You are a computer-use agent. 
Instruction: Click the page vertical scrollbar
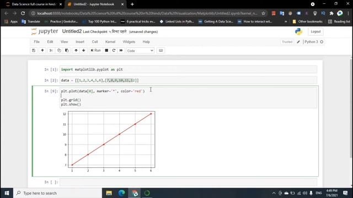point(351,108)
